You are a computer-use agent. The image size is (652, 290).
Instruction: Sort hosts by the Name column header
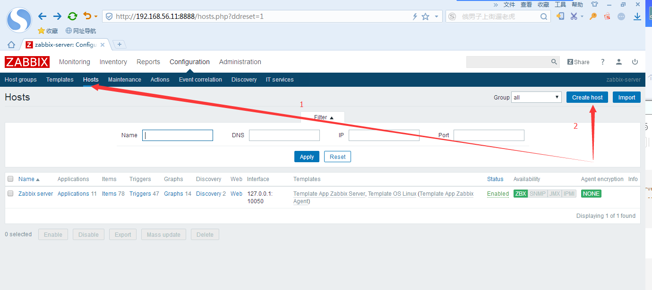[29, 179]
